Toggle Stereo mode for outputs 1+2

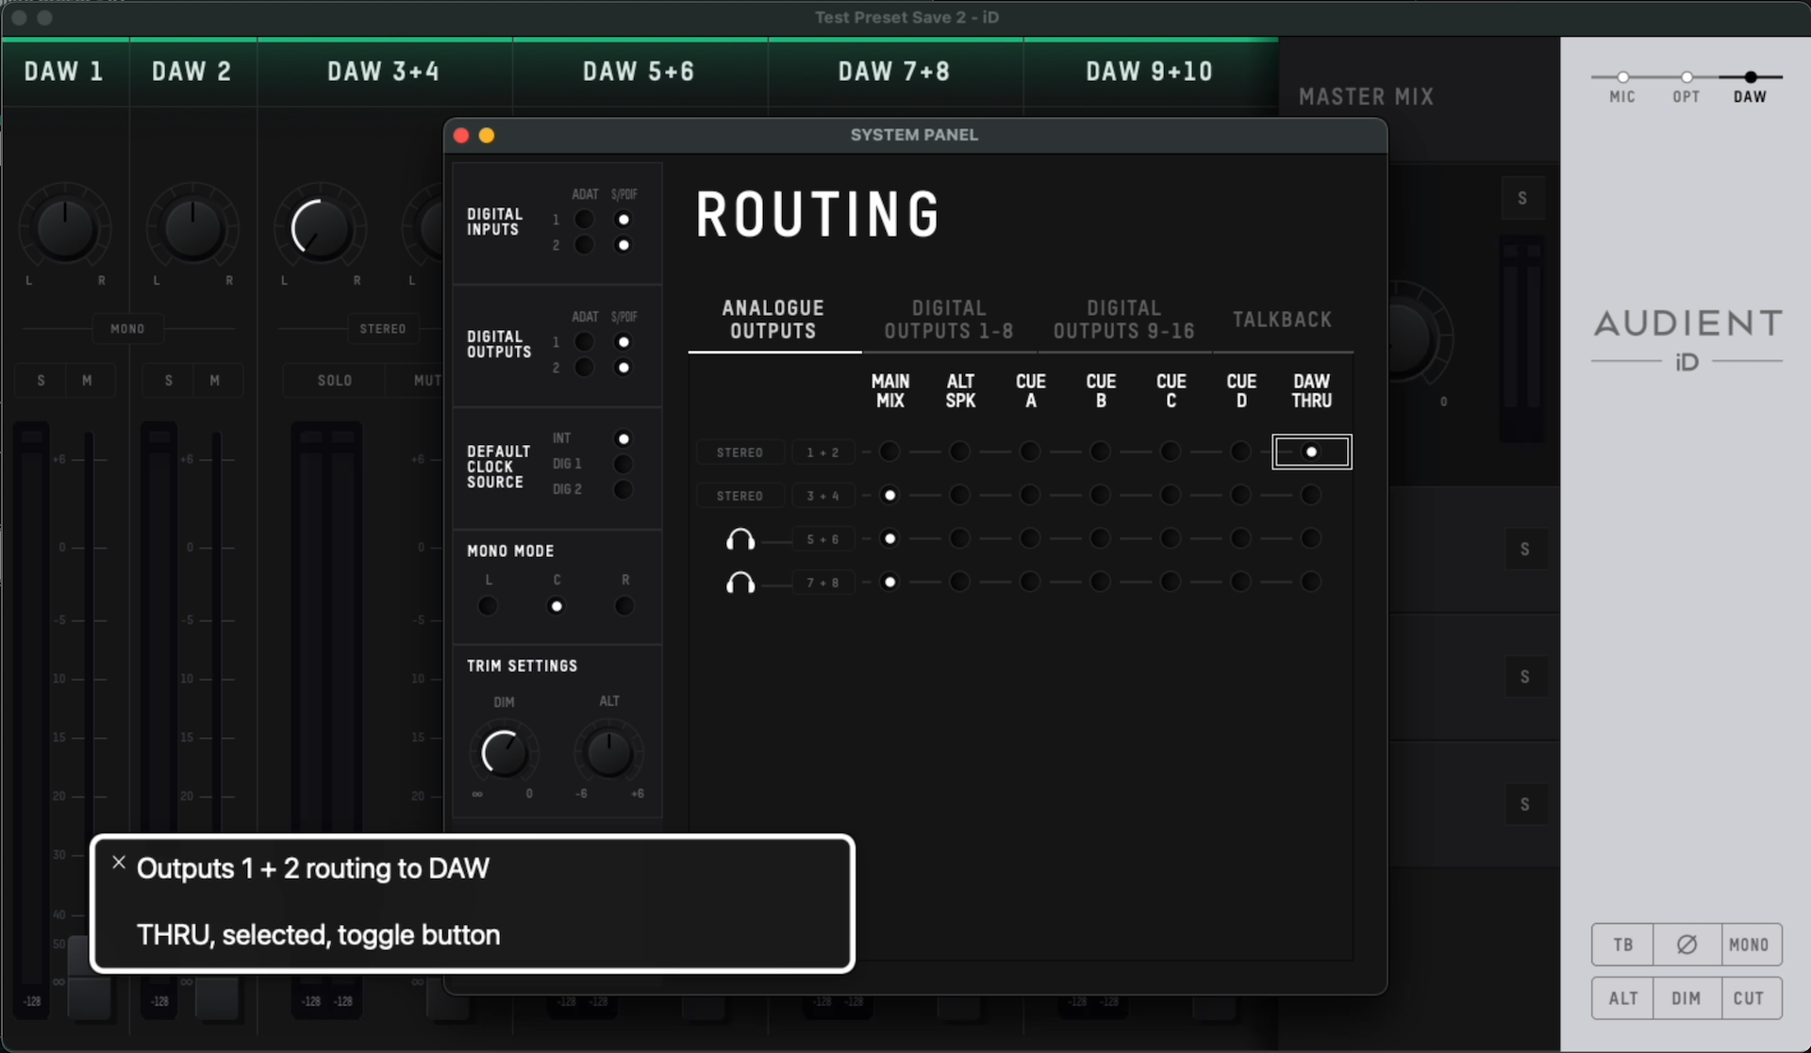[739, 452]
